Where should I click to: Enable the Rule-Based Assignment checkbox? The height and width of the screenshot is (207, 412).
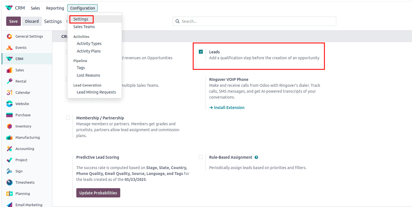(201, 157)
